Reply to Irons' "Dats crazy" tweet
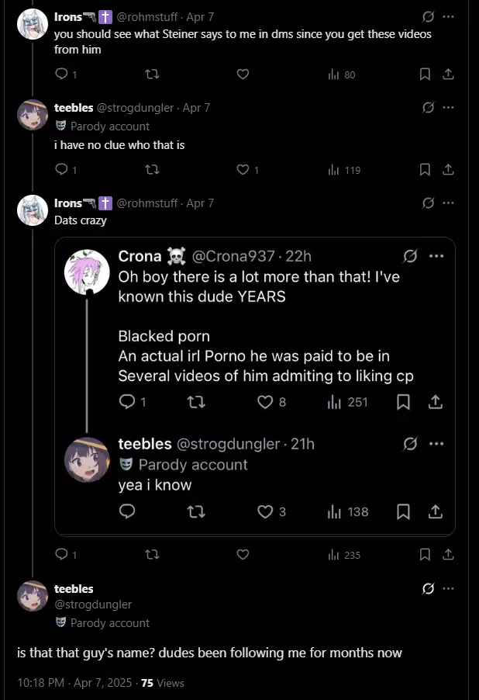 [x=61, y=554]
